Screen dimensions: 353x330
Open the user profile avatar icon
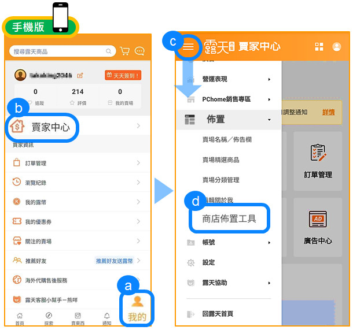click(x=337, y=47)
